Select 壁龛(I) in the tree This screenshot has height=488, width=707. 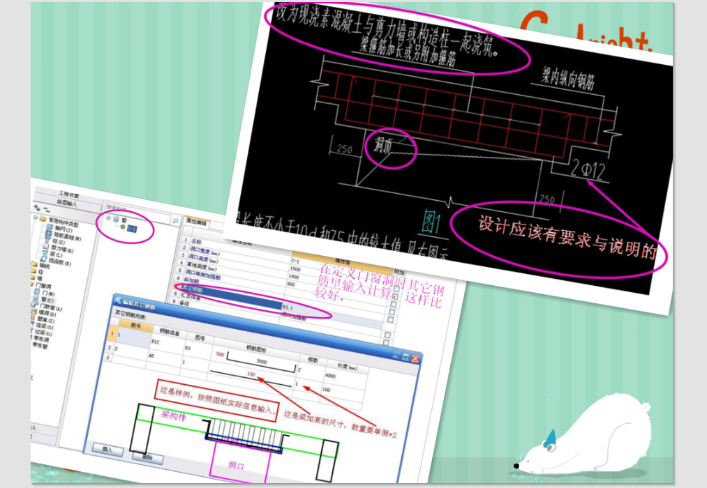tap(46, 319)
